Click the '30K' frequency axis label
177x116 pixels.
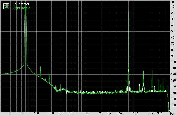point(160,113)
